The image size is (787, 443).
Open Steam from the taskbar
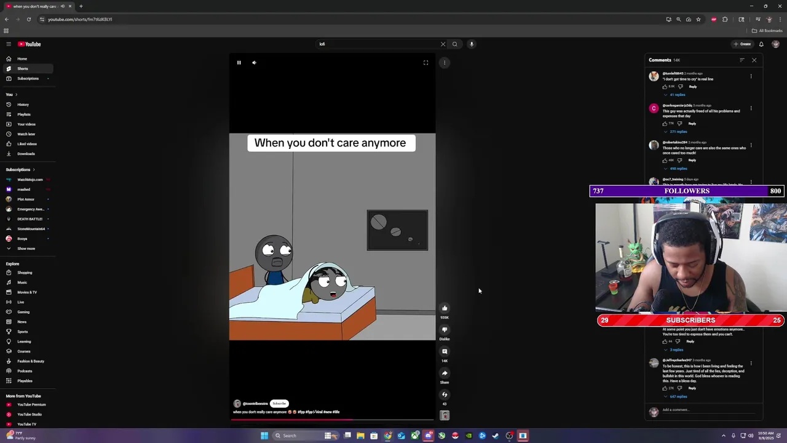tap(496, 436)
